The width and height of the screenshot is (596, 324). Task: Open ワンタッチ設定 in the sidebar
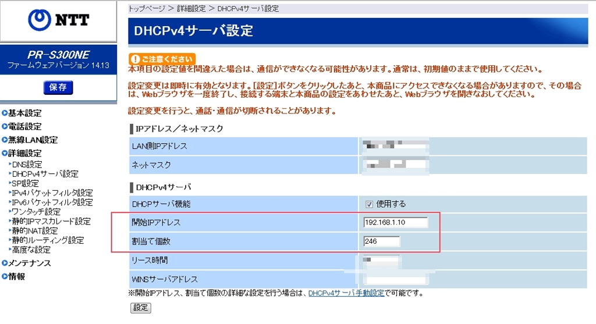36,212
